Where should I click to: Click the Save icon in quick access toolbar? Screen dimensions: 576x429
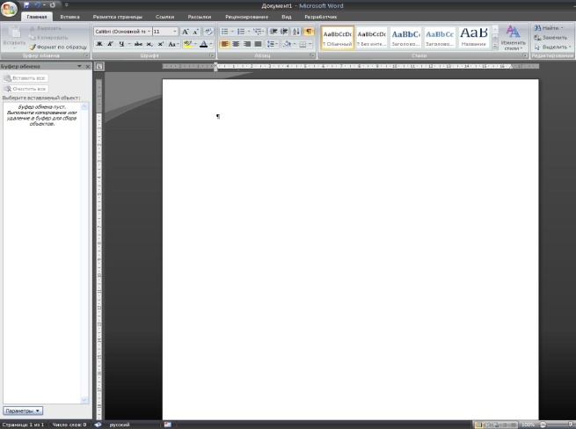[25, 5]
